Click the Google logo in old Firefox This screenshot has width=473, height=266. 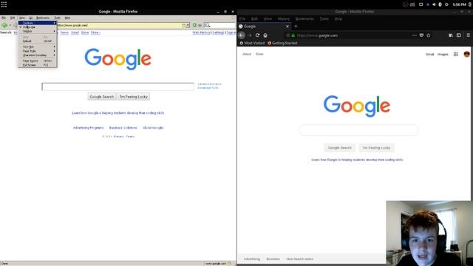pos(118,59)
